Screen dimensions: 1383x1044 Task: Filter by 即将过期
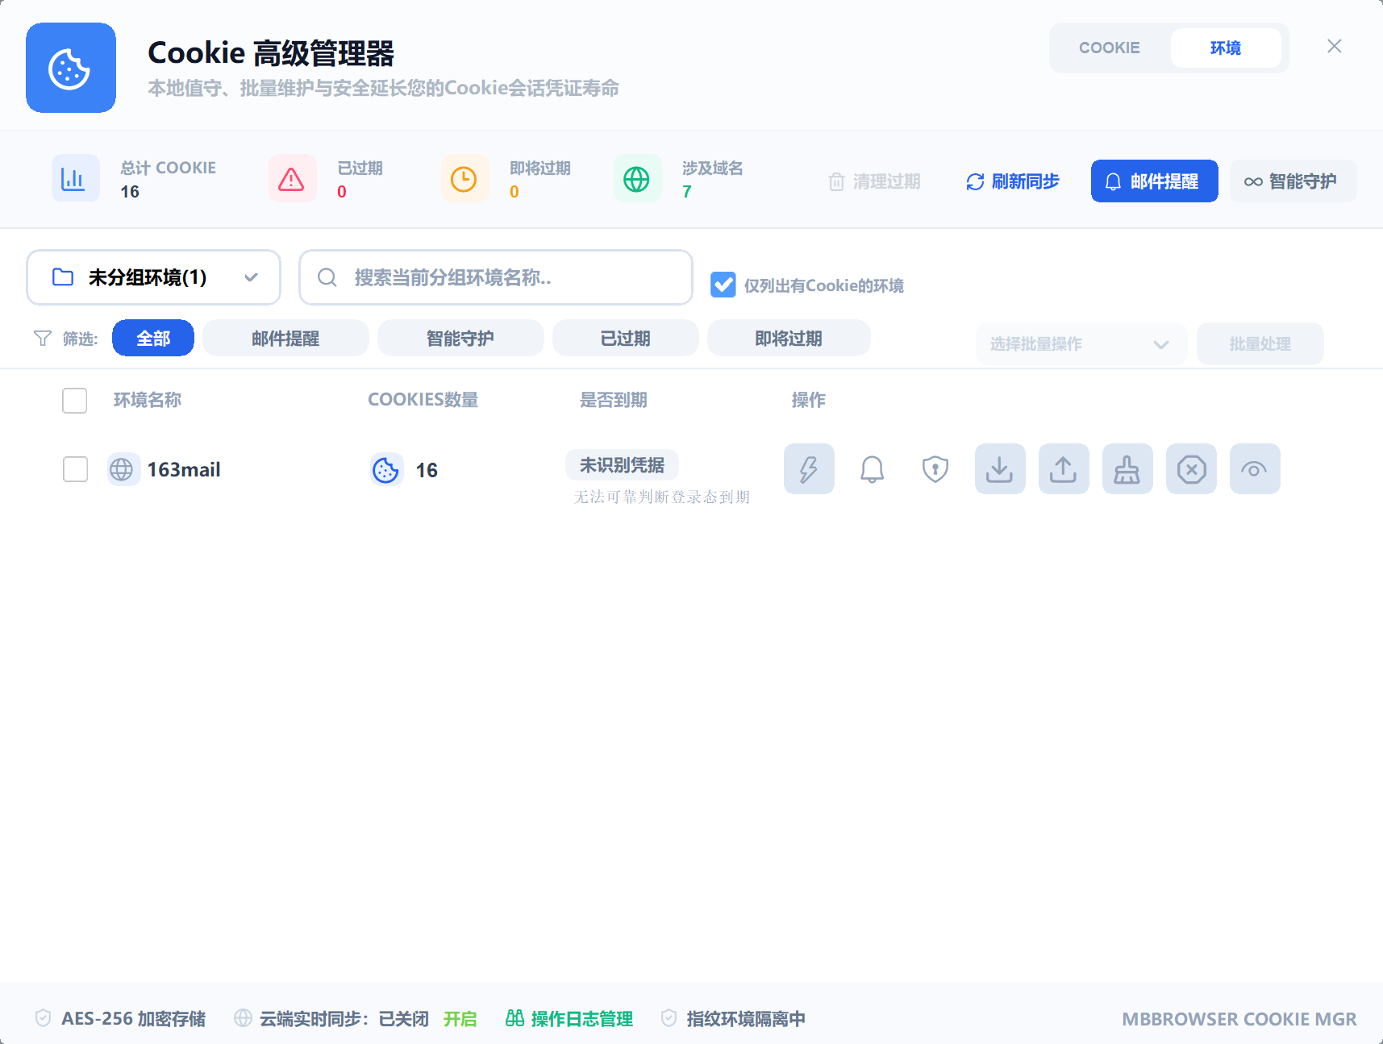click(x=789, y=338)
